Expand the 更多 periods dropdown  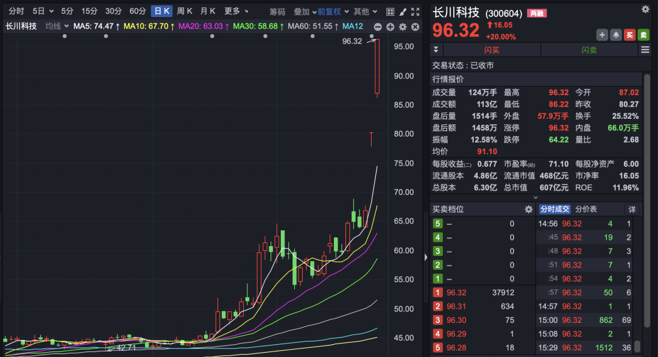pyautogui.click(x=236, y=12)
